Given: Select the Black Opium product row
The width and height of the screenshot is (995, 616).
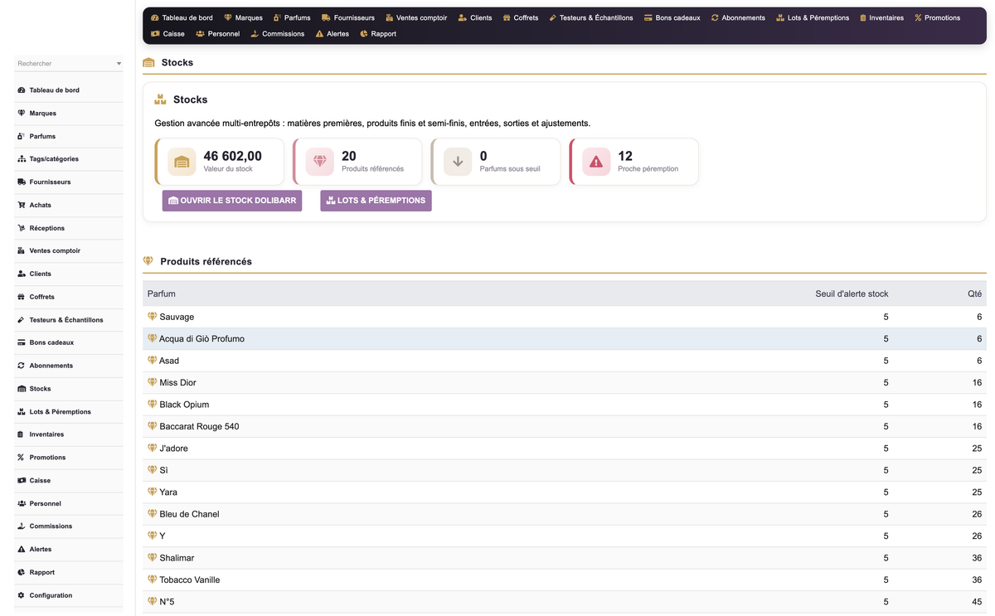Looking at the screenshot, I should (565, 405).
